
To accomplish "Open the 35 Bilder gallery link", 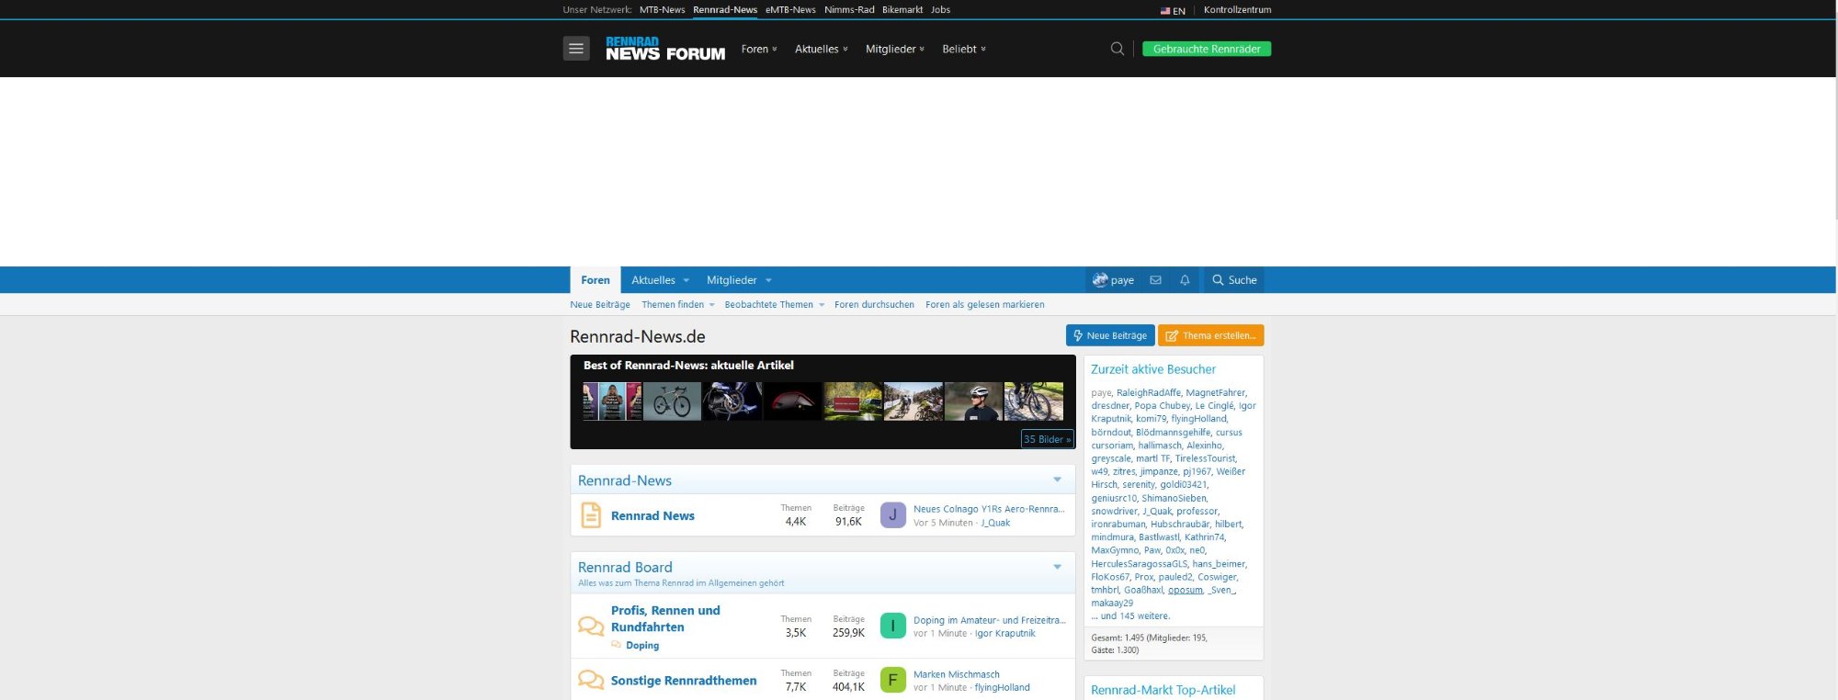I will click(1047, 439).
